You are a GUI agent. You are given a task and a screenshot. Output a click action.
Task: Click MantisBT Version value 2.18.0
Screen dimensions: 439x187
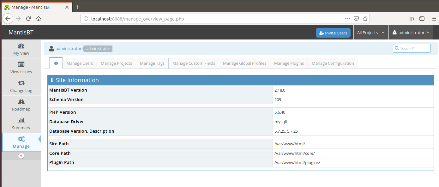[x=280, y=90]
